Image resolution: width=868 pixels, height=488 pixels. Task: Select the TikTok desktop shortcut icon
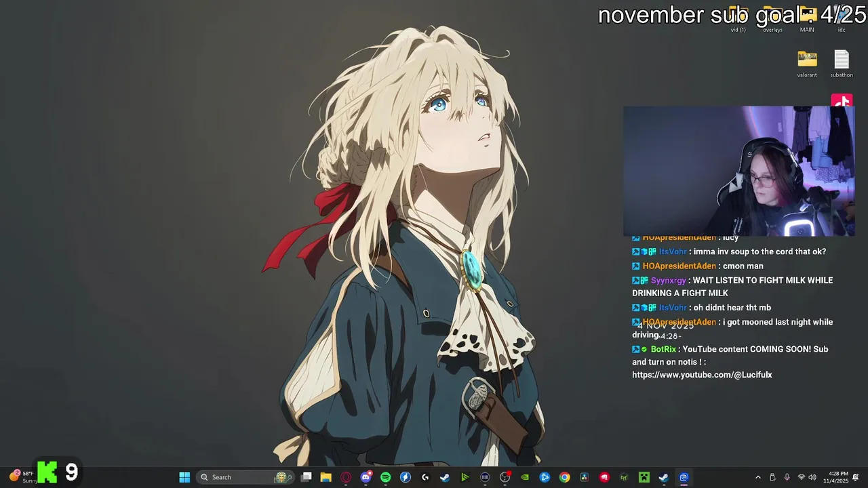[x=842, y=100]
